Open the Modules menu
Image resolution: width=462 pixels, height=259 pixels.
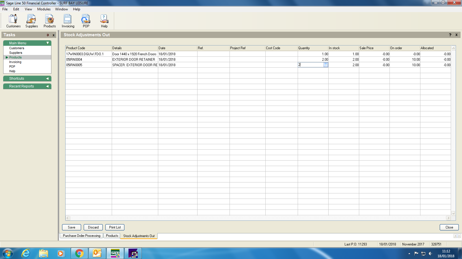click(x=44, y=9)
